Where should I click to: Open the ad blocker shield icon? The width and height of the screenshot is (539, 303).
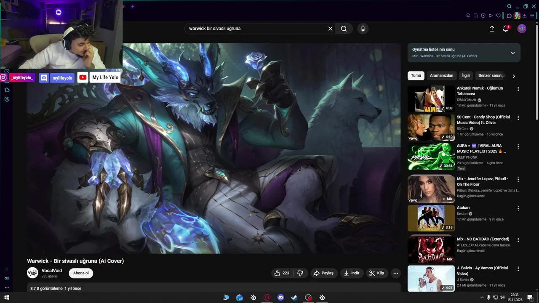tap(483, 16)
